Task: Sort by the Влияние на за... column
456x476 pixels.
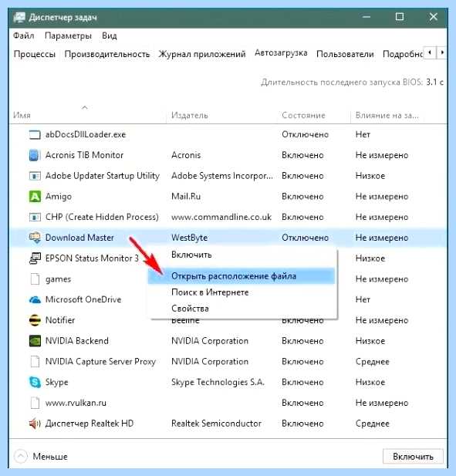Action: coord(387,116)
